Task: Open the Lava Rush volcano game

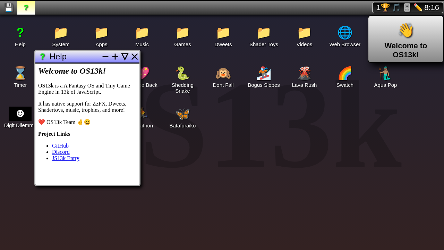Action: coord(304,77)
